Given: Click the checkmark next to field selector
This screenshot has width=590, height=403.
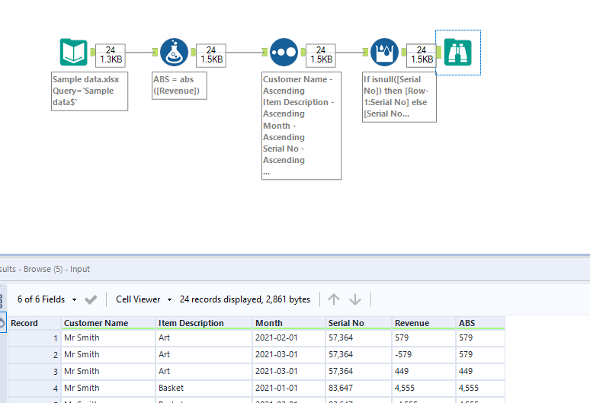Looking at the screenshot, I should 91,299.
